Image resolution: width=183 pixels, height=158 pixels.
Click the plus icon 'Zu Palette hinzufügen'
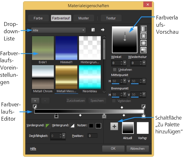pos(114,126)
